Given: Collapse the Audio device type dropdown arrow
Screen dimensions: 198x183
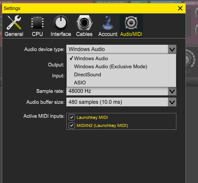Looking at the screenshot, I should (x=172, y=49).
